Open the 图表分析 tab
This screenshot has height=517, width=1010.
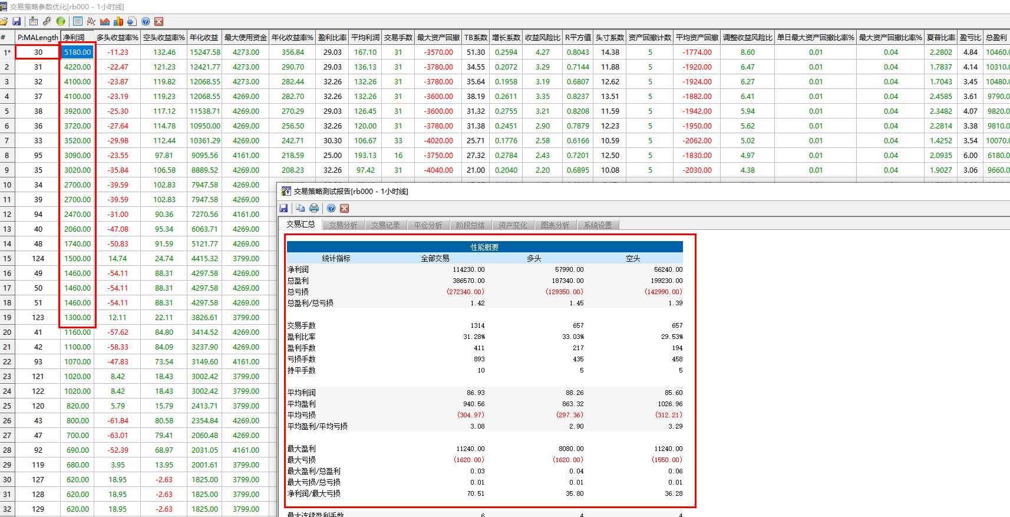[555, 225]
